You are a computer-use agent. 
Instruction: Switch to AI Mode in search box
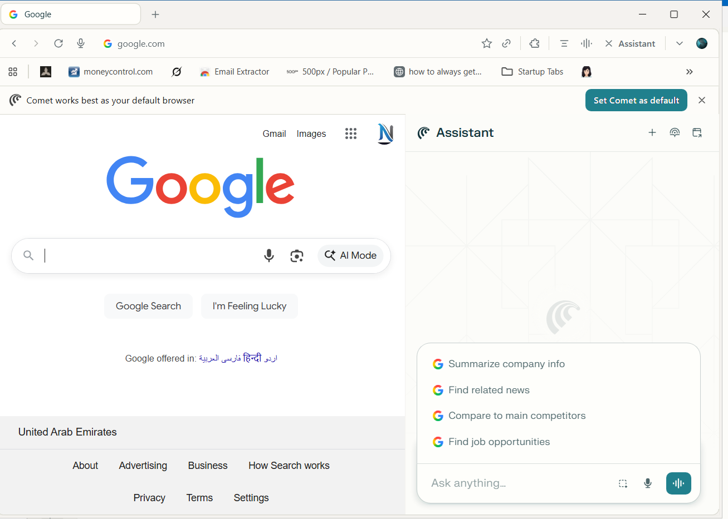coord(350,255)
